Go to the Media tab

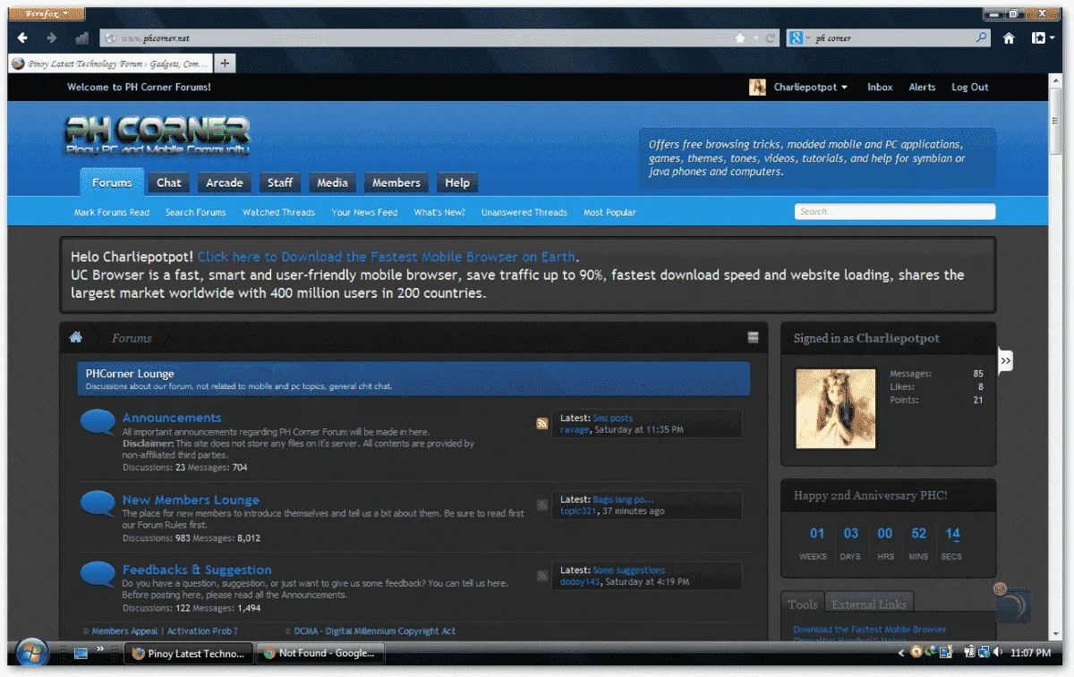pyautogui.click(x=332, y=182)
